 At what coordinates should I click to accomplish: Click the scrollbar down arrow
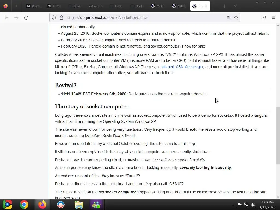[278, 197]
